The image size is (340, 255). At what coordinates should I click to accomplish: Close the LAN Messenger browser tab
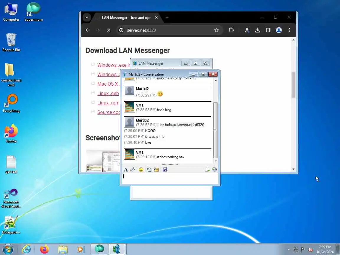click(156, 18)
